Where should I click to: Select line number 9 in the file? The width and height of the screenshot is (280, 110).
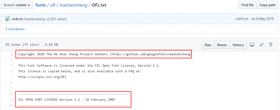[x=11, y=100]
